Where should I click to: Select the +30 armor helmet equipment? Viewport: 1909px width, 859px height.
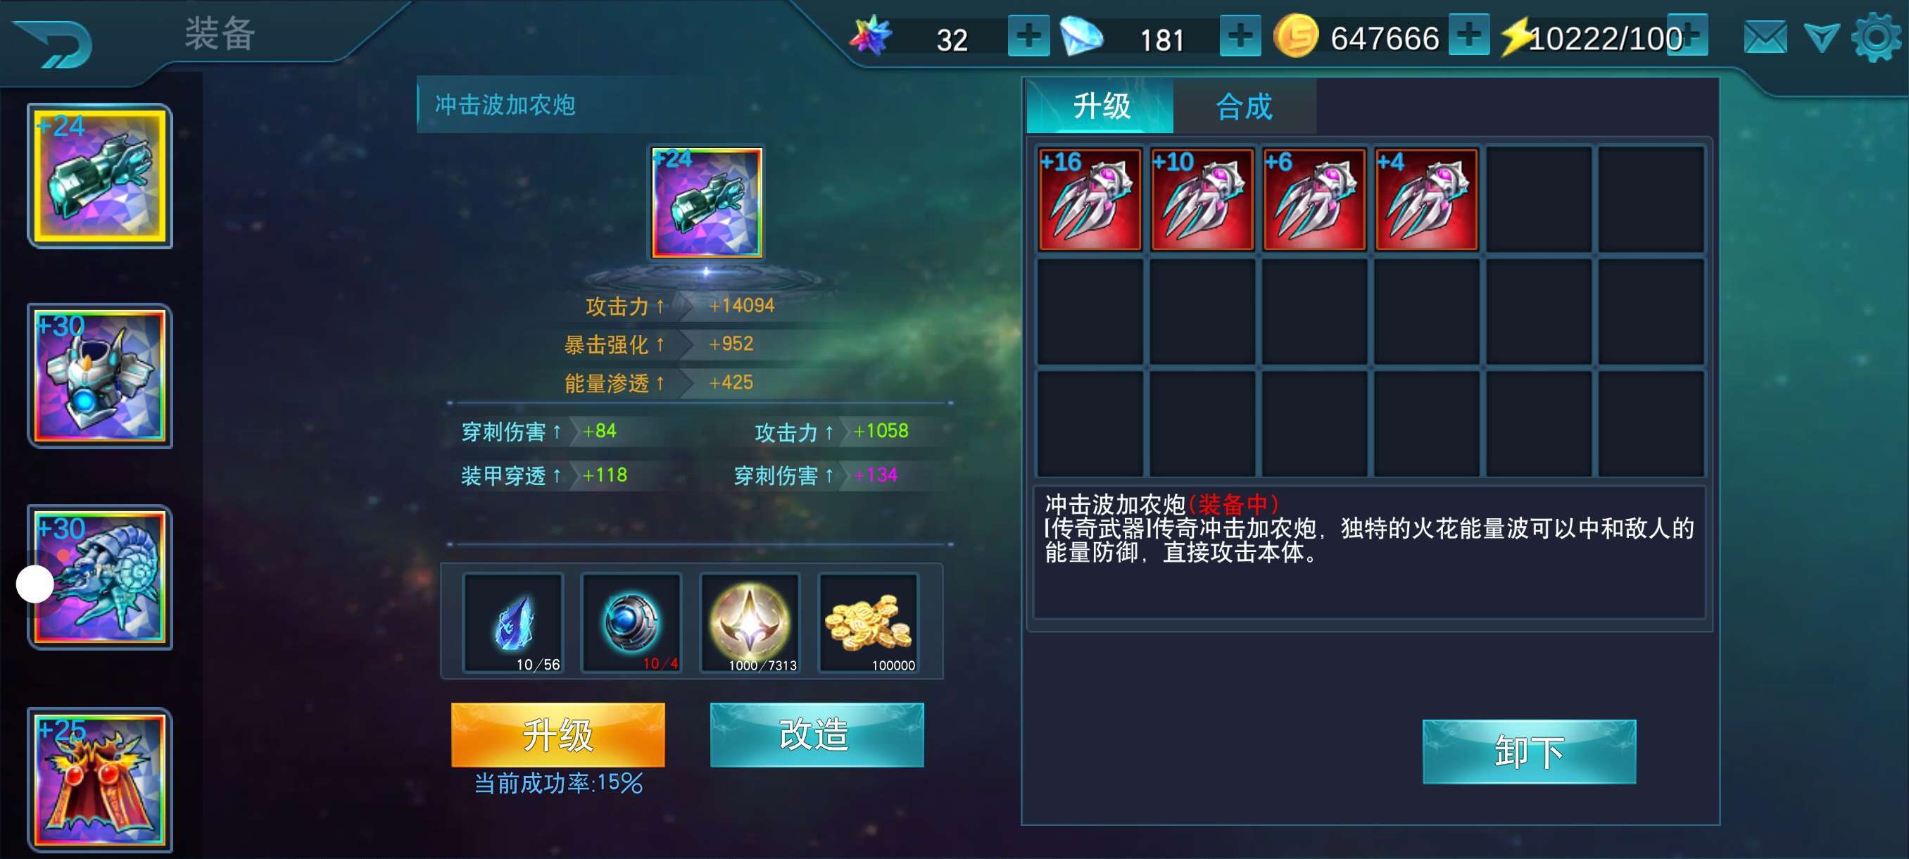(100, 376)
